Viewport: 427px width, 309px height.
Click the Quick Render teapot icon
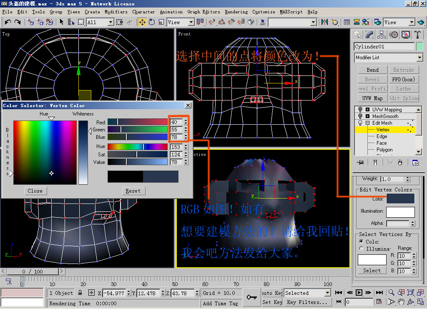coord(421,22)
